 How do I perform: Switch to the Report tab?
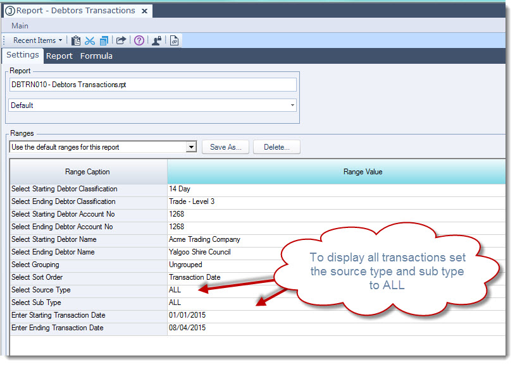59,56
